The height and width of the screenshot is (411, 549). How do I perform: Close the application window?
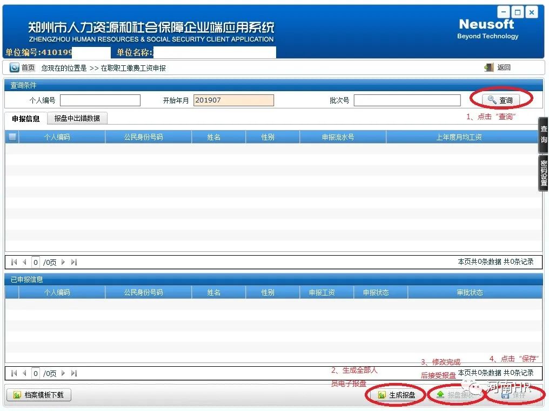pos(532,12)
